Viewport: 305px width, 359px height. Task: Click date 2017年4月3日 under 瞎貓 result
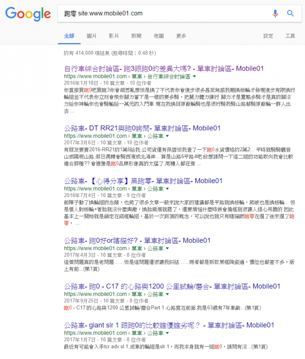[x=80, y=255]
